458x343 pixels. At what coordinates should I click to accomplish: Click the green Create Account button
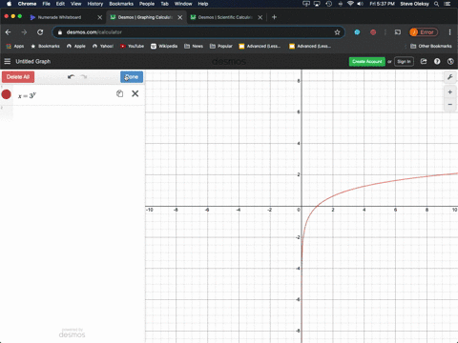click(367, 61)
